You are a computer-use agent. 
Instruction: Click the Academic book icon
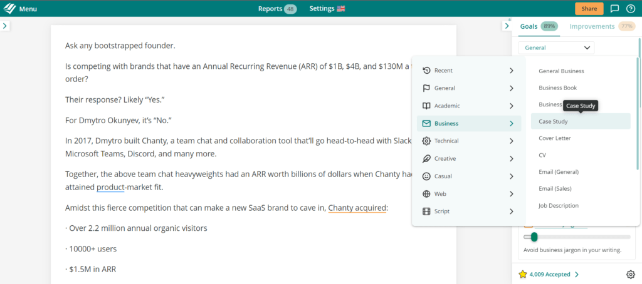point(426,106)
